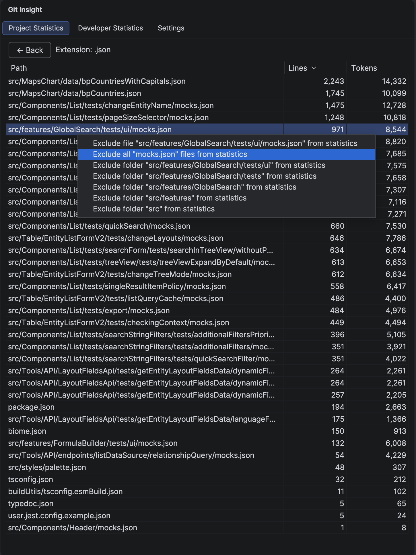416x555 pixels.
Task: Select the src/styles/palette.json row
Action: pyautogui.click(x=207, y=467)
